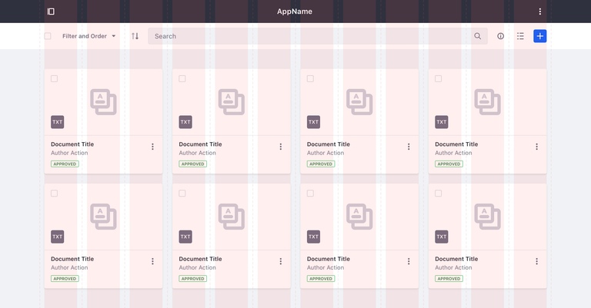Viewport: 591px width, 308px height.
Task: Click the sort order arrows icon
Action: [135, 36]
